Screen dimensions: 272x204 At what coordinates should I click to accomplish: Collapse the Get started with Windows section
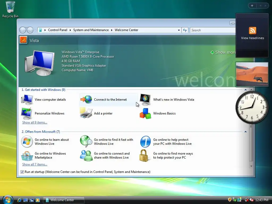(245, 90)
